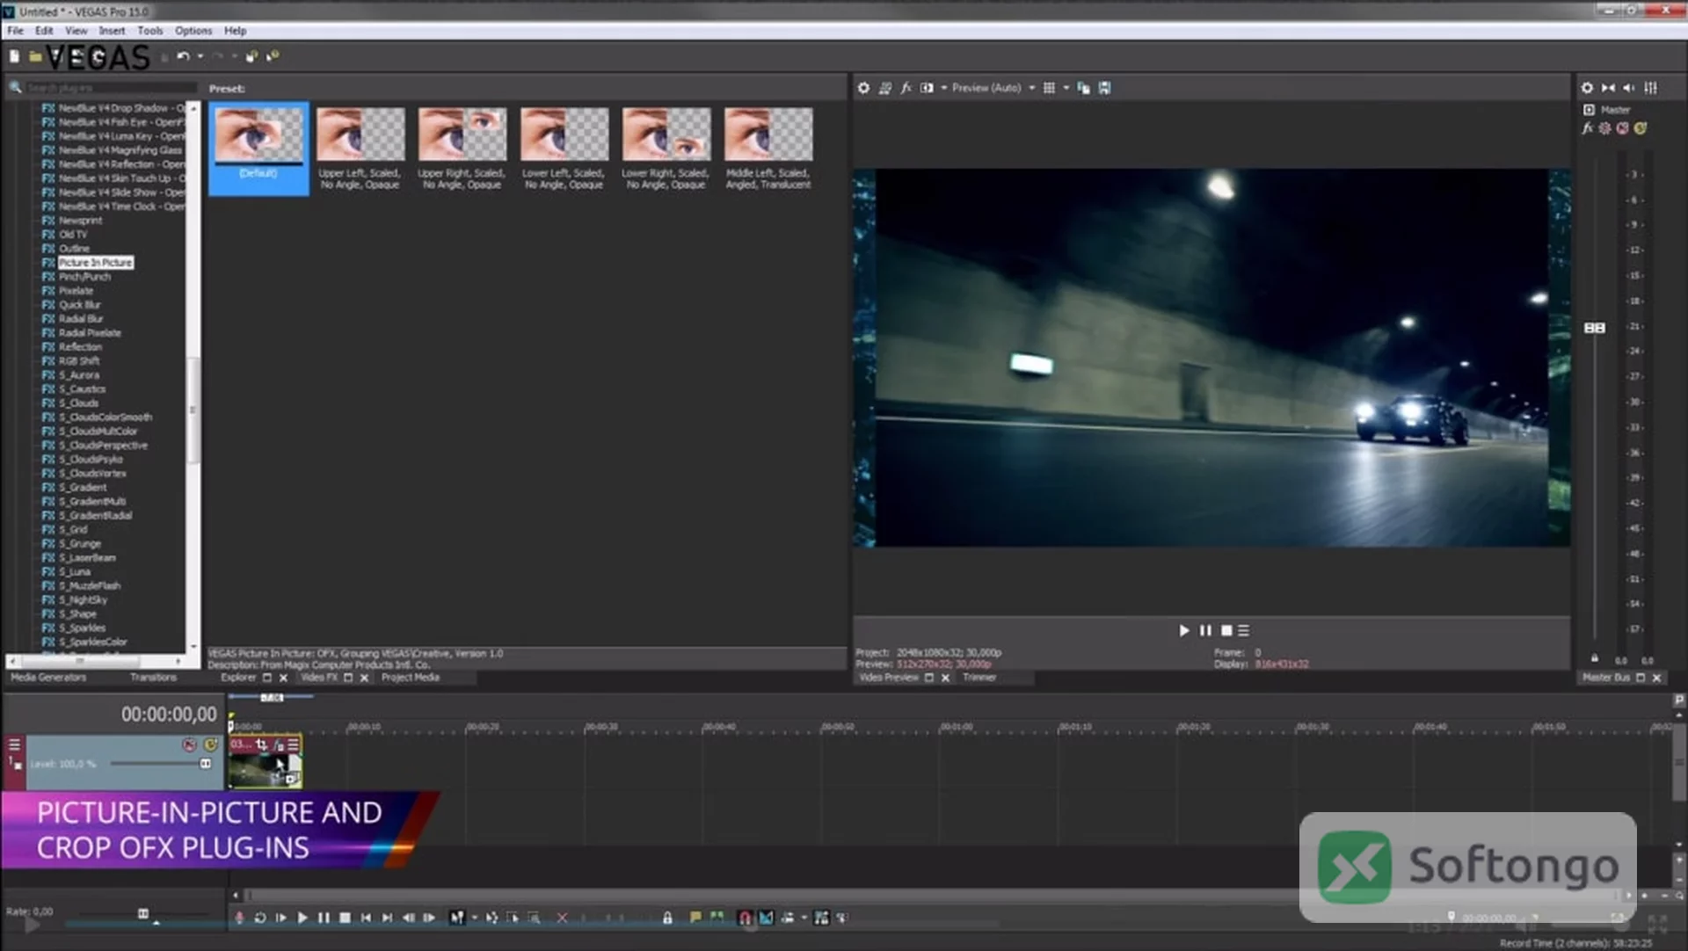Image resolution: width=1688 pixels, height=951 pixels.
Task: Switch to the Media Generators tab
Action: click(x=48, y=678)
